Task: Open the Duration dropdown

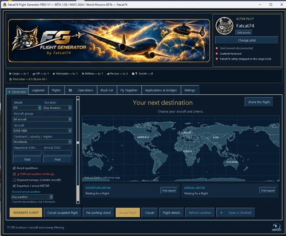Action: pyautogui.click(x=58, y=108)
